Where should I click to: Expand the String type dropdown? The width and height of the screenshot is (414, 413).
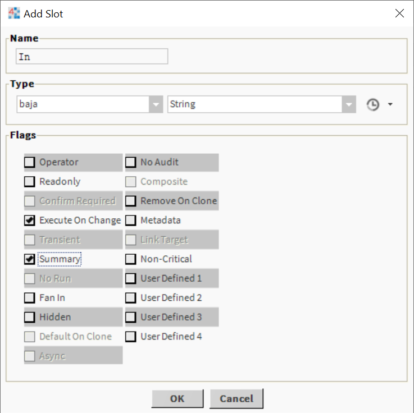click(x=349, y=104)
